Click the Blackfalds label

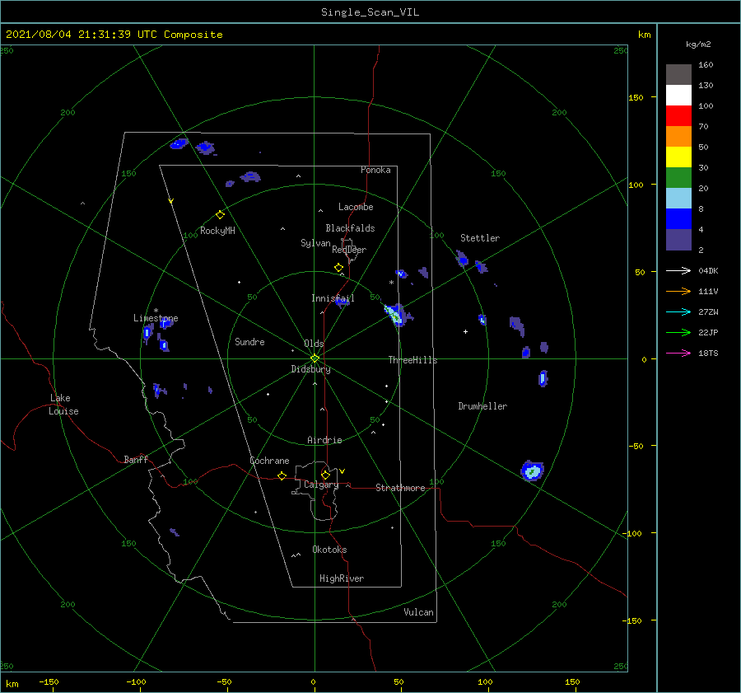click(x=350, y=228)
